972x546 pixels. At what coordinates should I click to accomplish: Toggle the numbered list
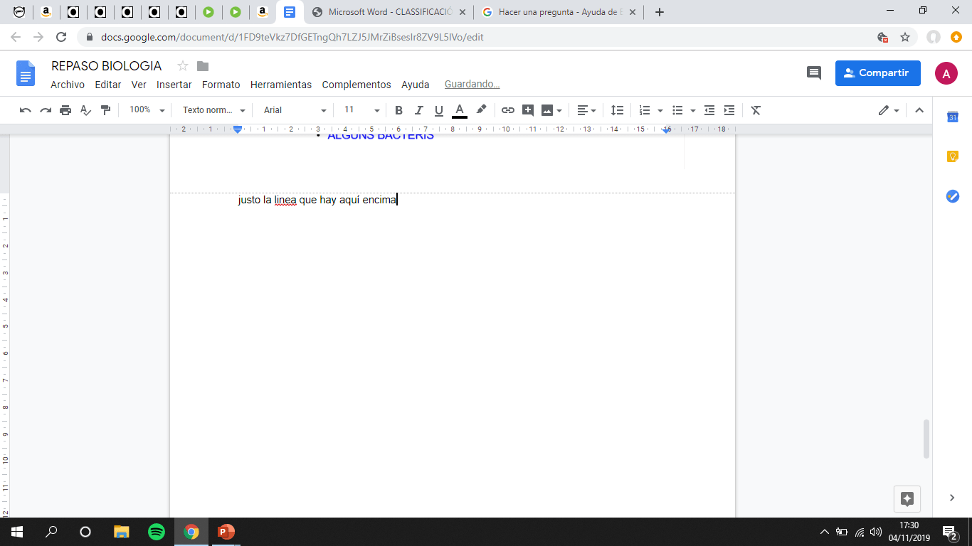[645, 110]
